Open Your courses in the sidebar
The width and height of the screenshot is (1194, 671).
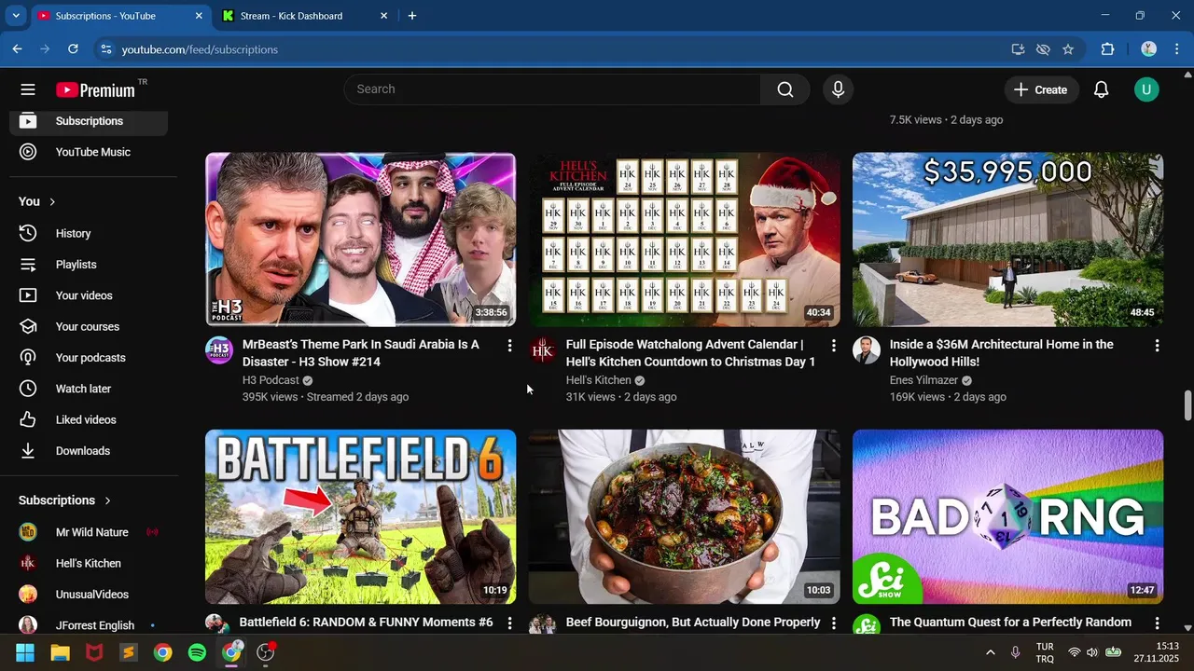(x=89, y=326)
